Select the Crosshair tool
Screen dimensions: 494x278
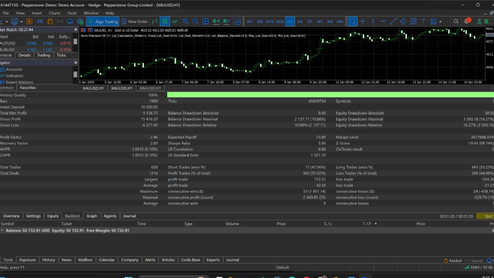point(362,22)
